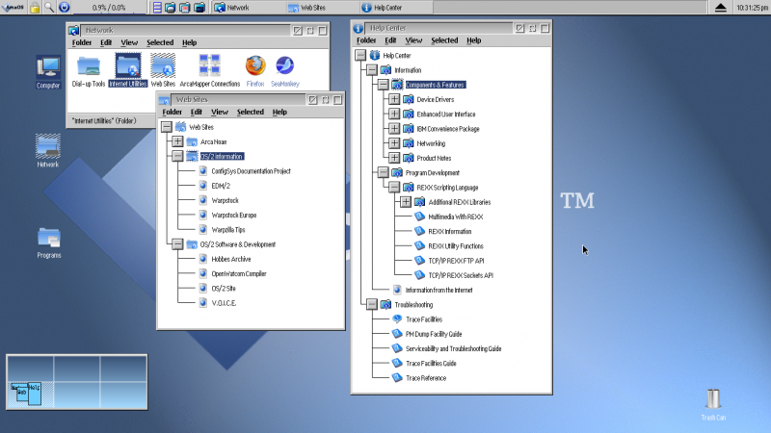Collapse the Troubleshooting node
Viewport: 771px width, 433px height.
372,304
